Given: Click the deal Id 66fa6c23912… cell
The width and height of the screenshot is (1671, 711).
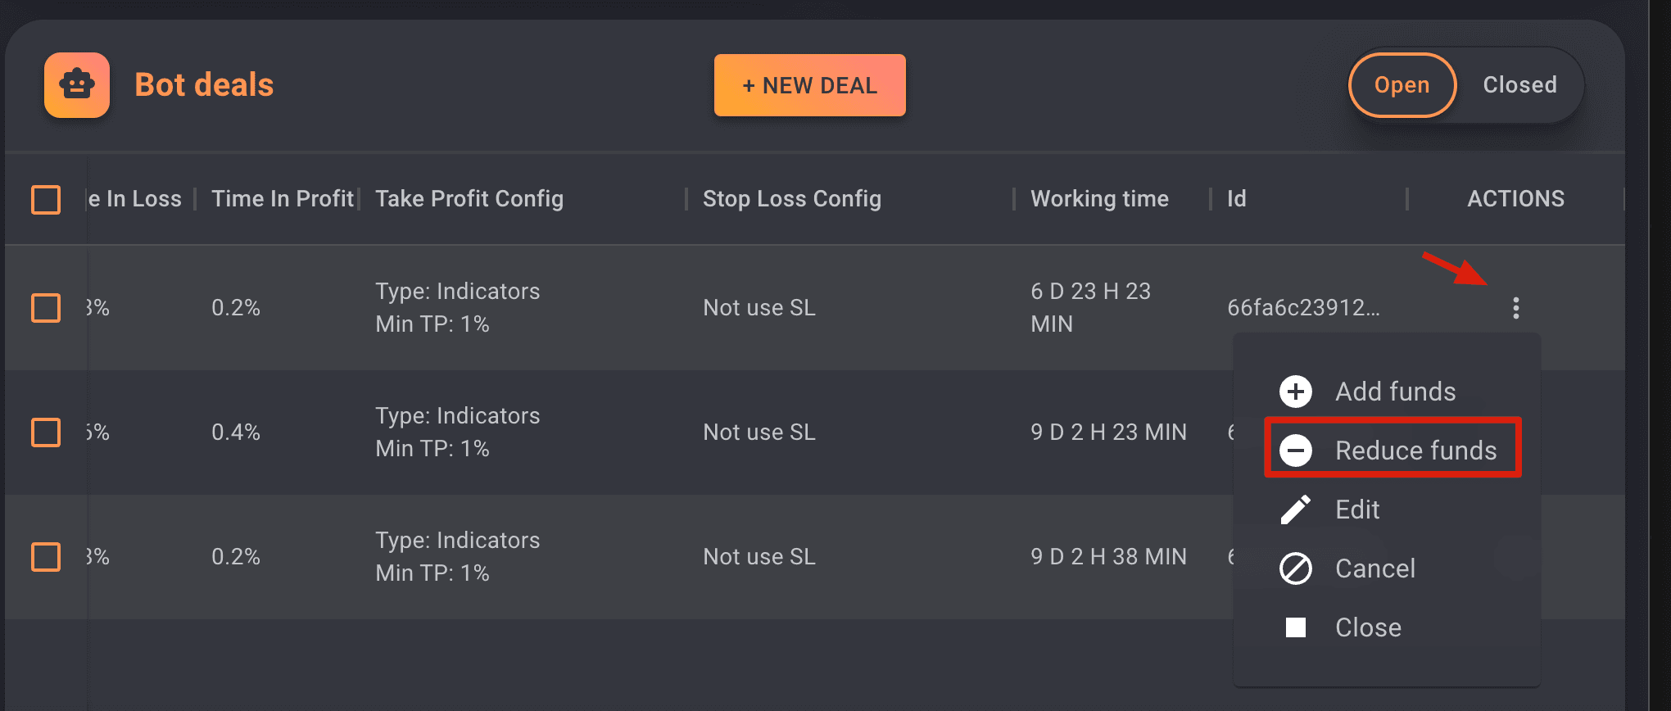Looking at the screenshot, I should click(x=1302, y=308).
